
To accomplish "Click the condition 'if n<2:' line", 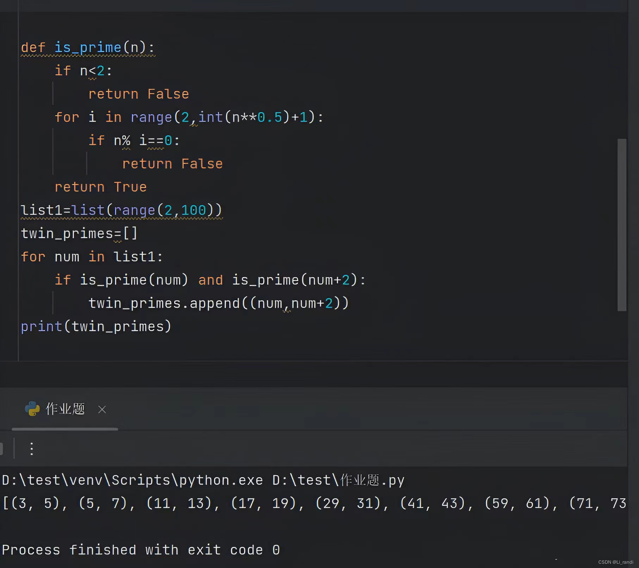I will click(x=83, y=70).
